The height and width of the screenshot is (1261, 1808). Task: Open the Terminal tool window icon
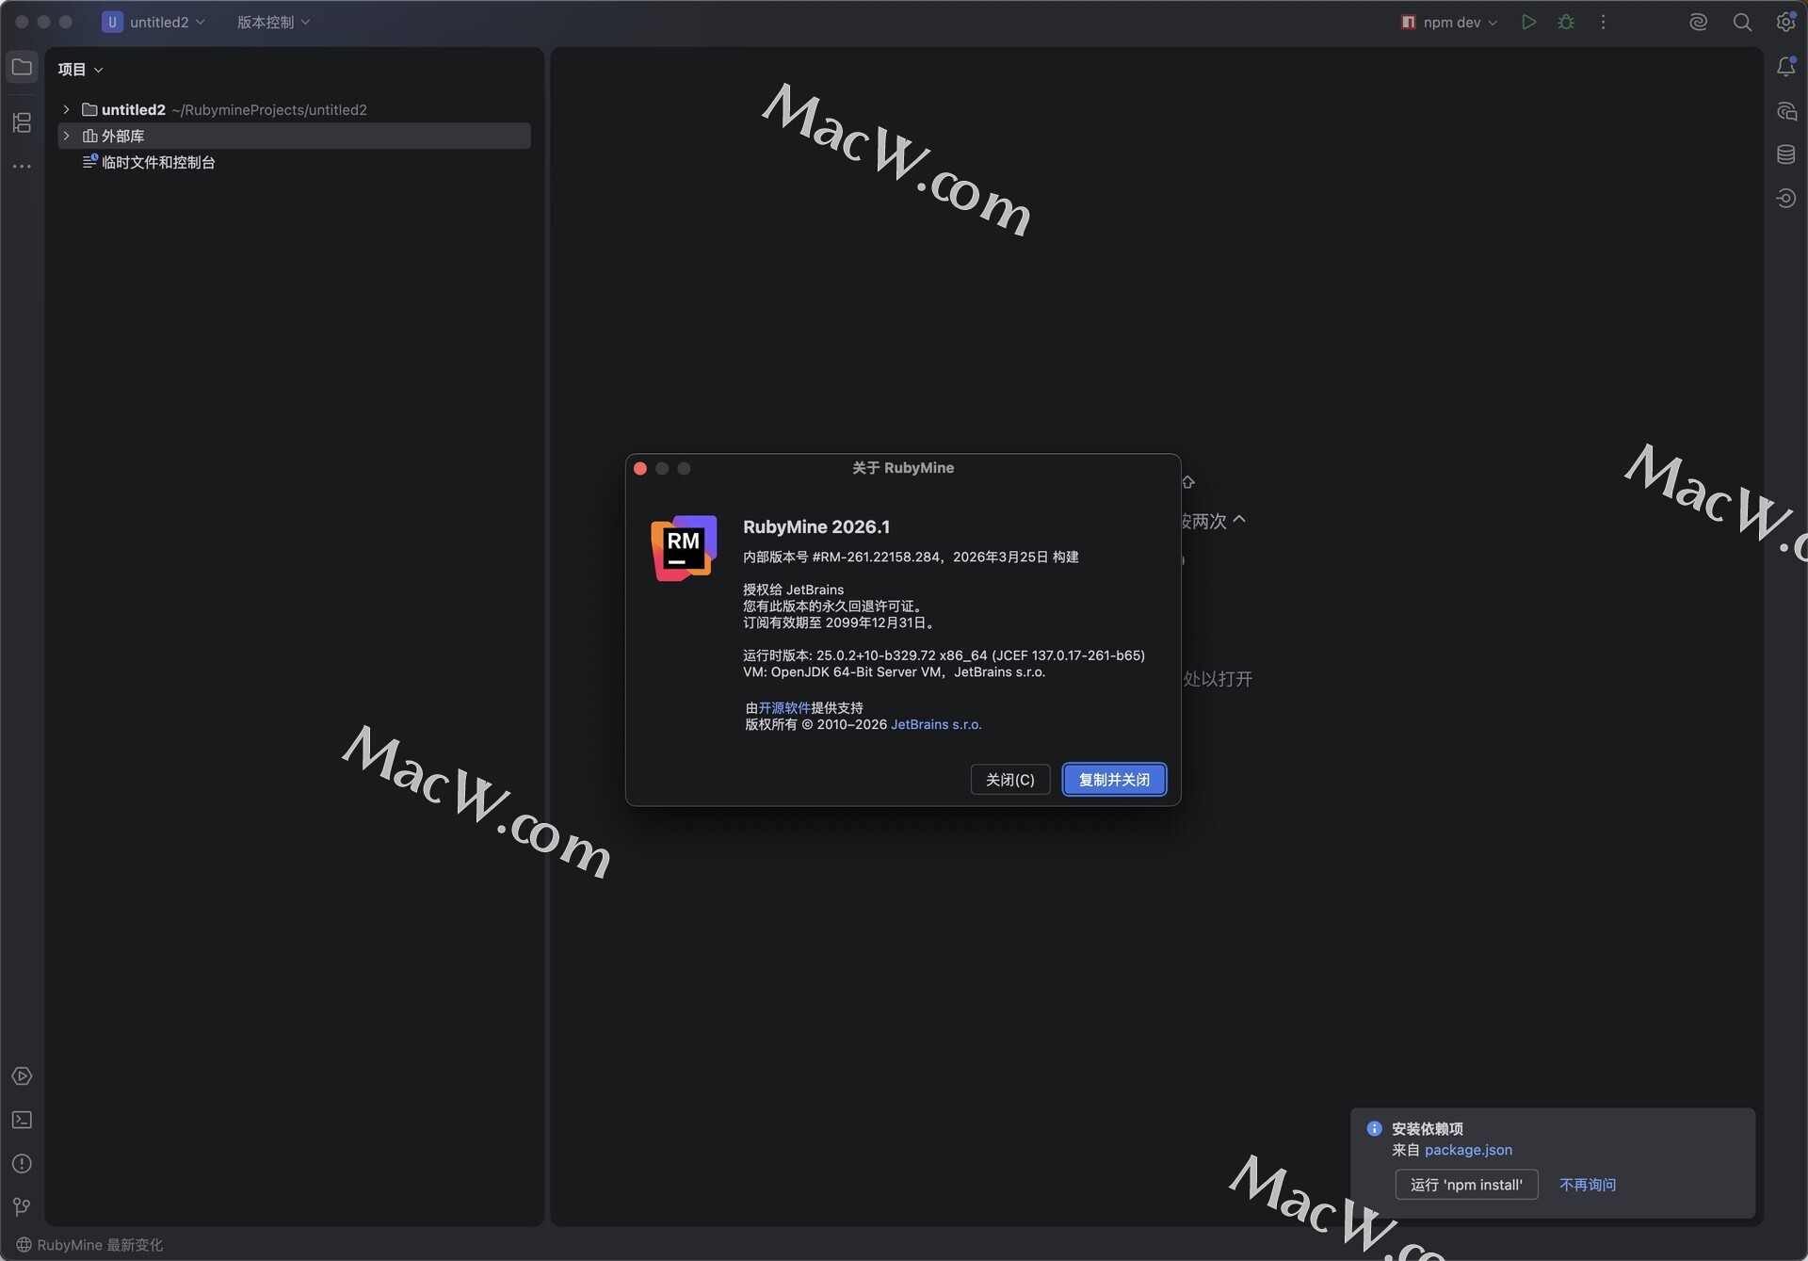point(22,1120)
